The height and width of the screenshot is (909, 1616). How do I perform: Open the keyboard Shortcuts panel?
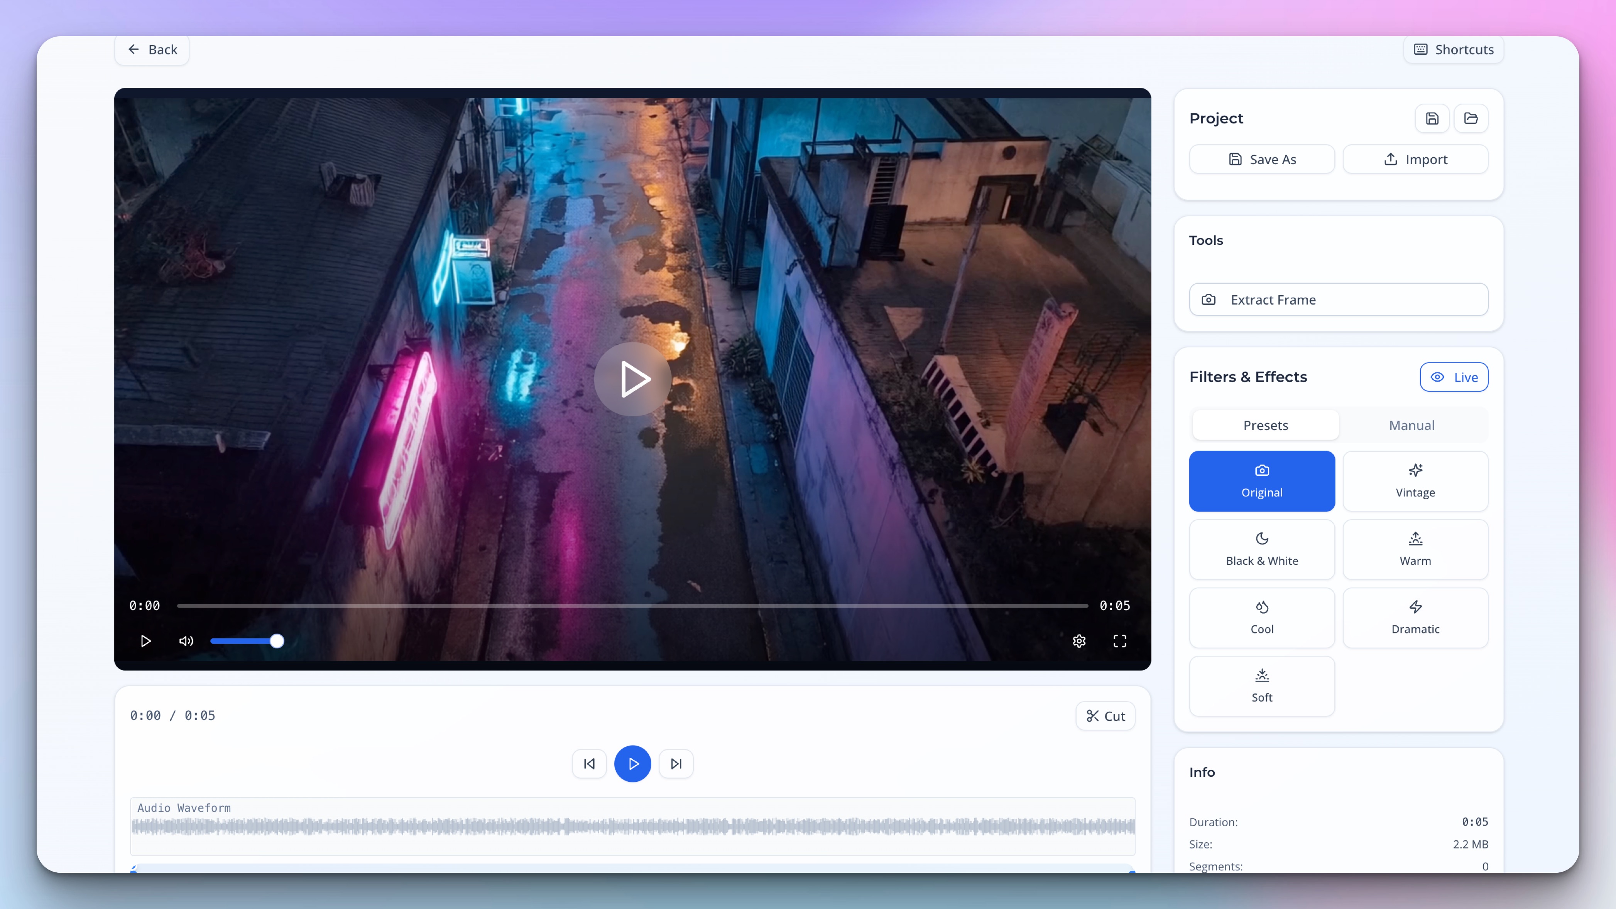(1453, 49)
